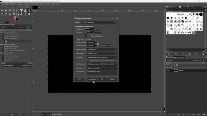
Task: Select the Move tool in toolbox
Action: pos(2,10)
